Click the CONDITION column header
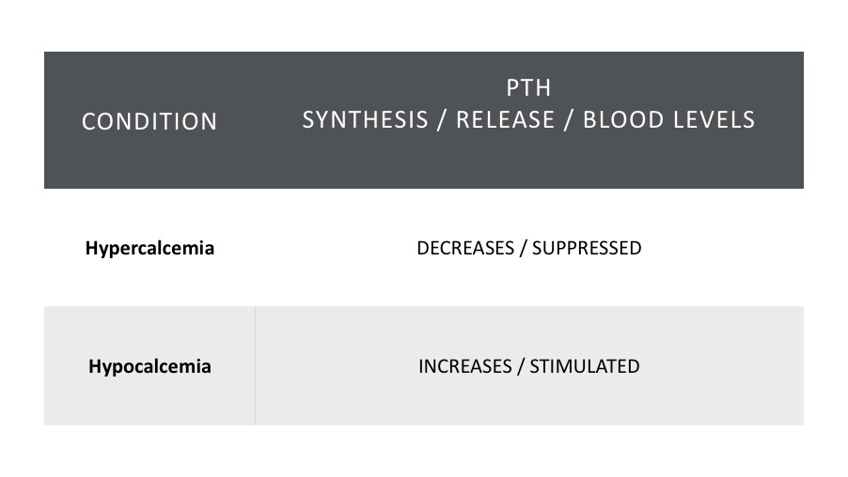This screenshot has width=848, height=477. pos(149,121)
